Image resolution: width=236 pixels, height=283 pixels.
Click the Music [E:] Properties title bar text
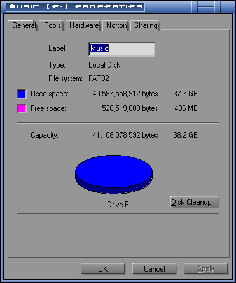pos(76,6)
